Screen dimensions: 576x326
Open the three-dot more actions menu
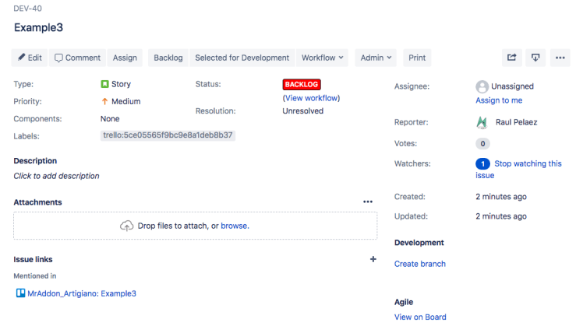[560, 58]
